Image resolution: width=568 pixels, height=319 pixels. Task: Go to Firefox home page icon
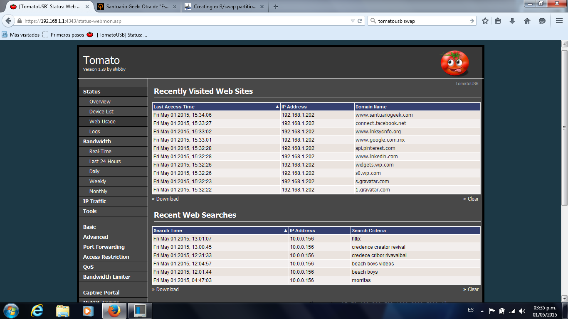(x=527, y=21)
